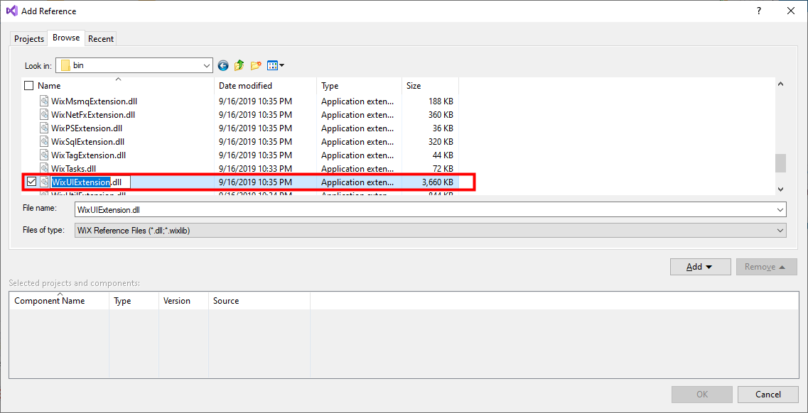Select WixPSExtension.dll file name
Viewport: 808px width, 413px height.
[x=87, y=128]
